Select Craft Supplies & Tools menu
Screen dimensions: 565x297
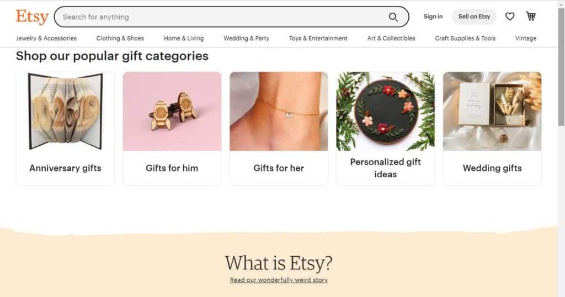465,38
